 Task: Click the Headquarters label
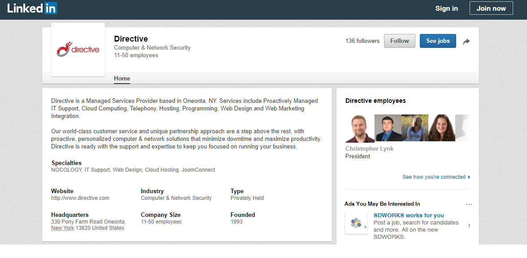[70, 215]
